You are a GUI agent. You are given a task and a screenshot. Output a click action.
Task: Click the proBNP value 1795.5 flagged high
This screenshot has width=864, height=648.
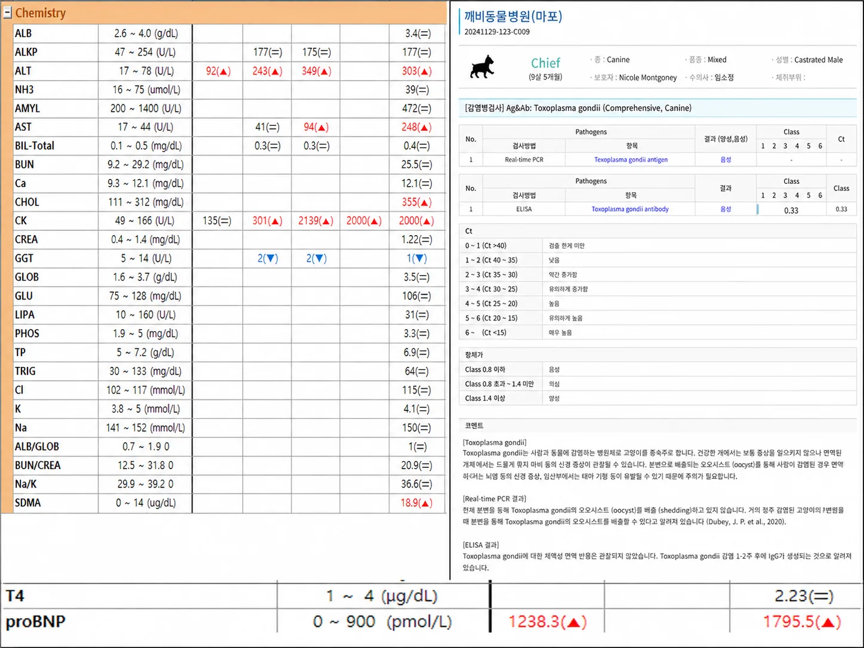[x=803, y=622]
